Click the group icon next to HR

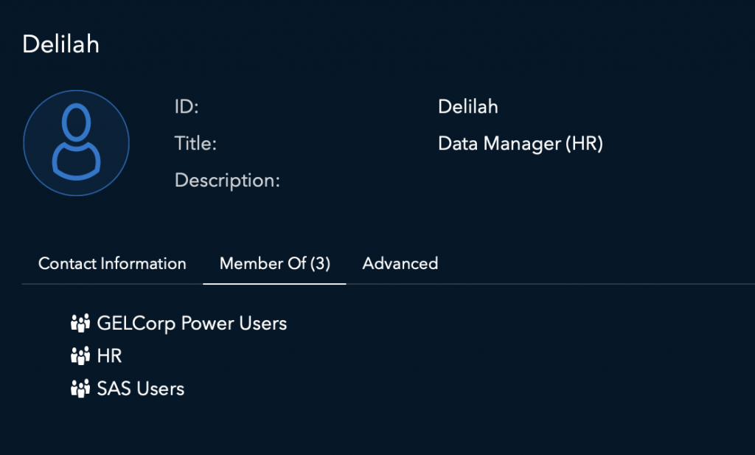tap(79, 356)
